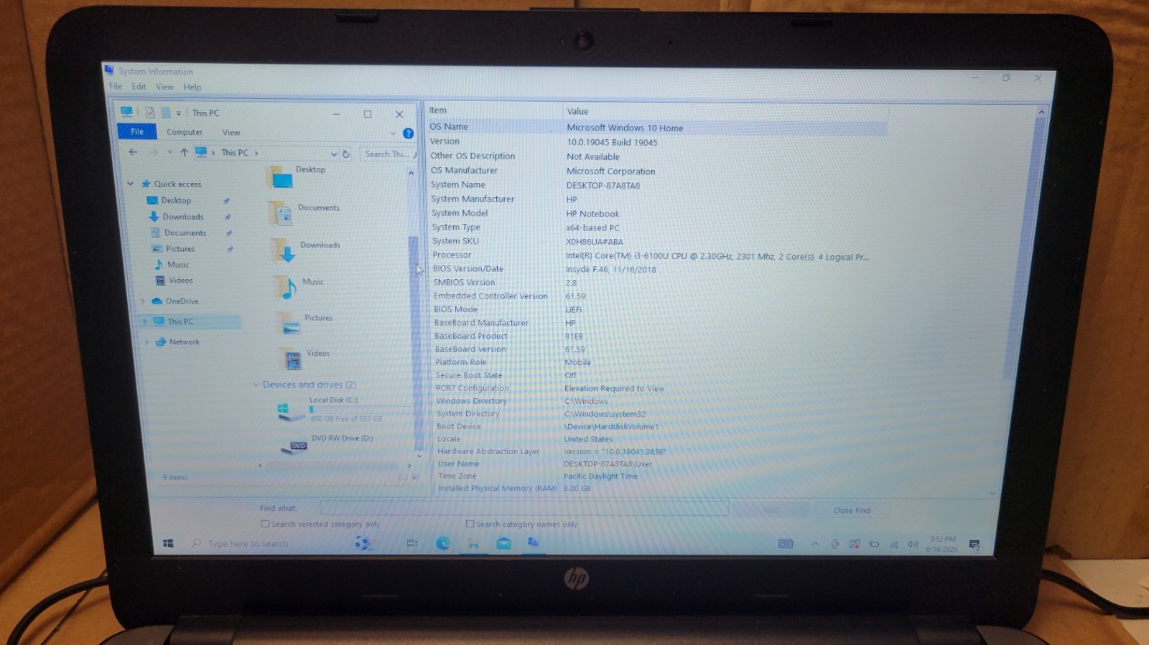This screenshot has height=645, width=1149.
Task: Select Pictures under Quick access
Action: pyautogui.click(x=180, y=249)
